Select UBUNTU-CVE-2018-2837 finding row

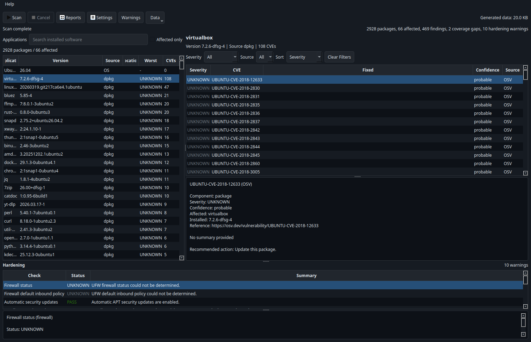tap(354, 121)
